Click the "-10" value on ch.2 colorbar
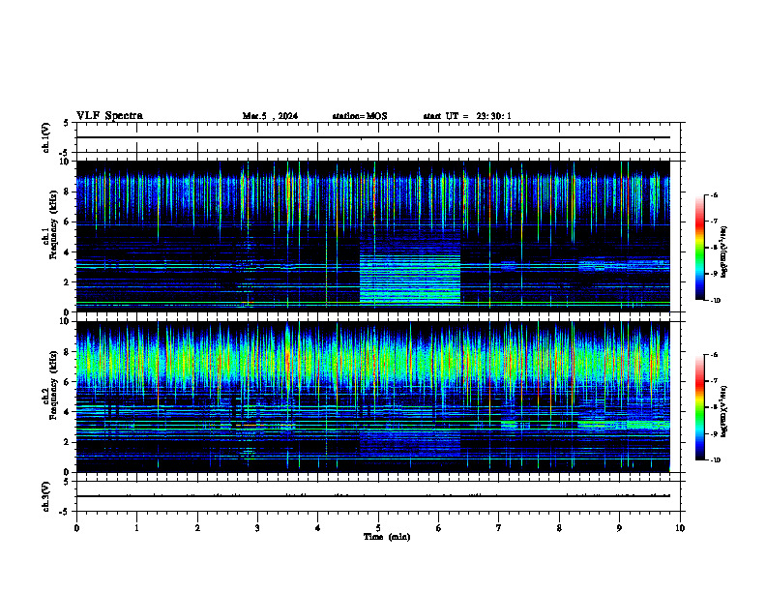 [x=715, y=460]
